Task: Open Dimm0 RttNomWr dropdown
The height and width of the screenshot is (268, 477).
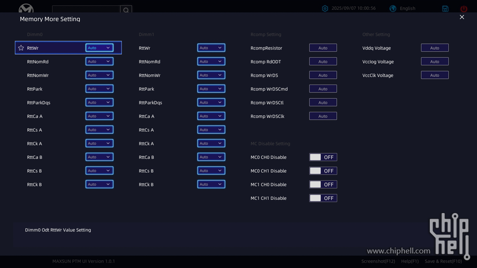Action: point(99,75)
